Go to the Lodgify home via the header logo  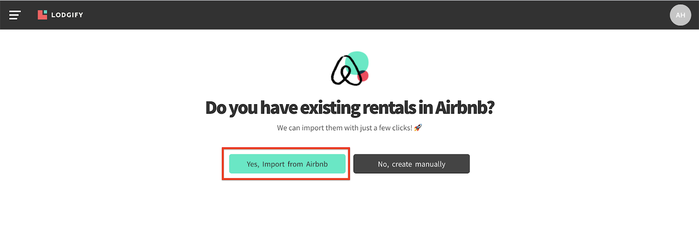[x=60, y=15]
